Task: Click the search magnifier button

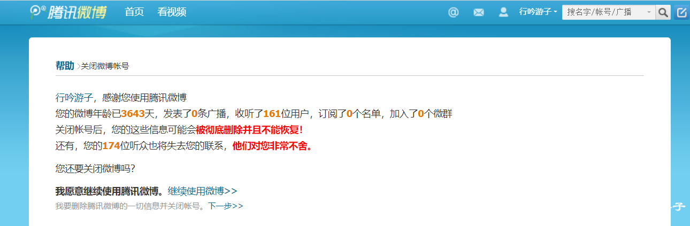Action: (663, 12)
